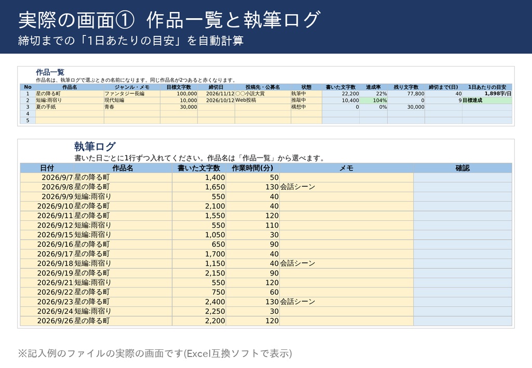Click the 1,898字/日 daily guide cell

(x=487, y=94)
